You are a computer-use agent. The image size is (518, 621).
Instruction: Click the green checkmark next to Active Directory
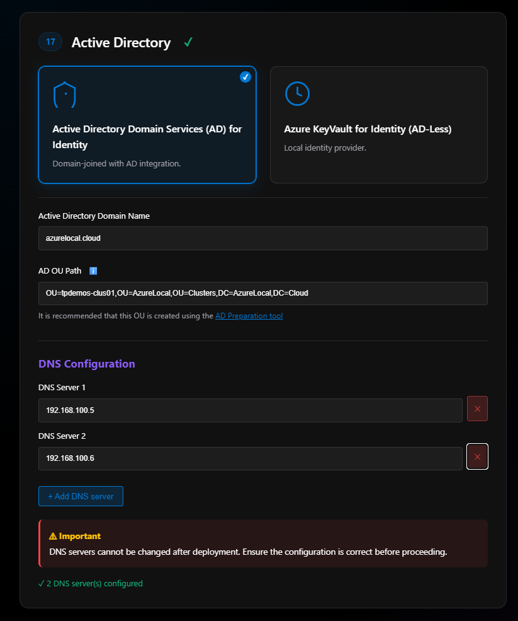pos(188,42)
